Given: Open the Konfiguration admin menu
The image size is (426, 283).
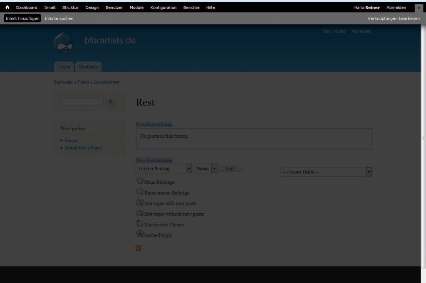Looking at the screenshot, I should [163, 7].
